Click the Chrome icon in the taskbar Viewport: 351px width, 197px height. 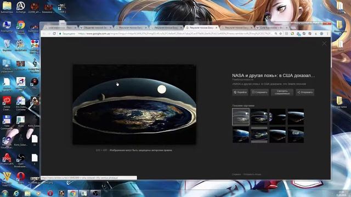click(72, 193)
